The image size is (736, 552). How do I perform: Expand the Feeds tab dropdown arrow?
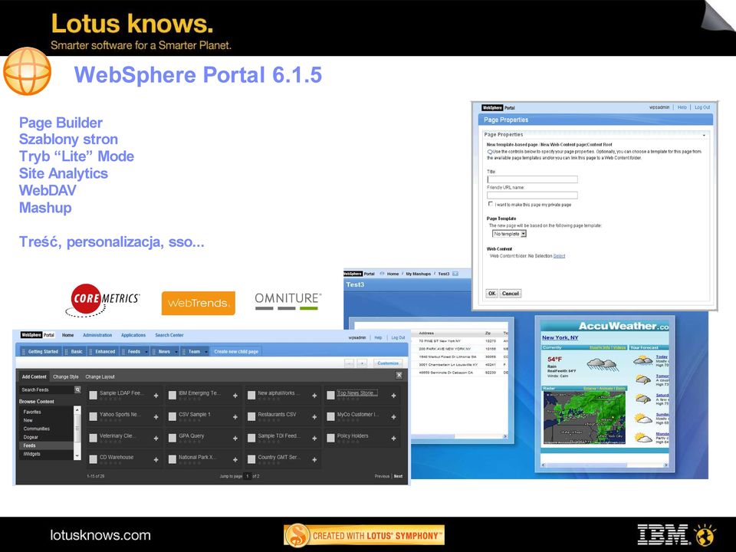click(146, 352)
